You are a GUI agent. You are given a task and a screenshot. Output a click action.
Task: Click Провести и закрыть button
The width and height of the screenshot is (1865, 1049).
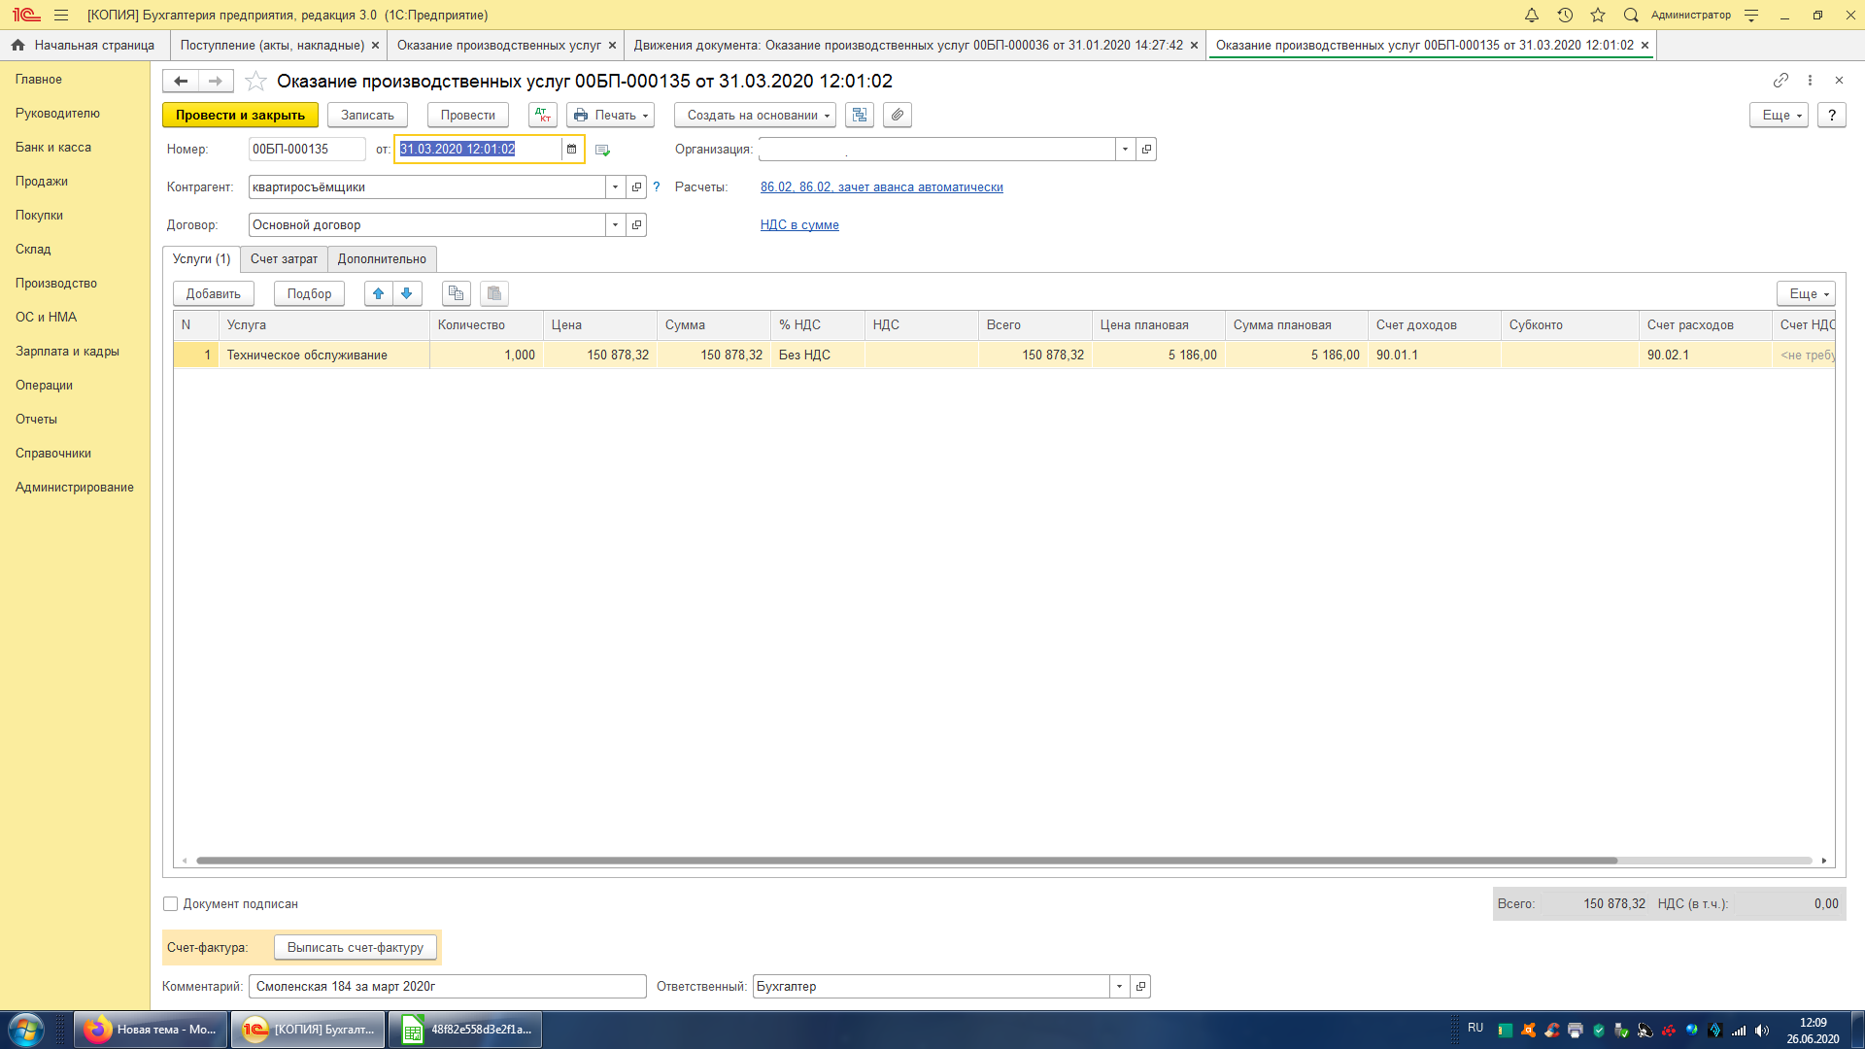pyautogui.click(x=240, y=115)
